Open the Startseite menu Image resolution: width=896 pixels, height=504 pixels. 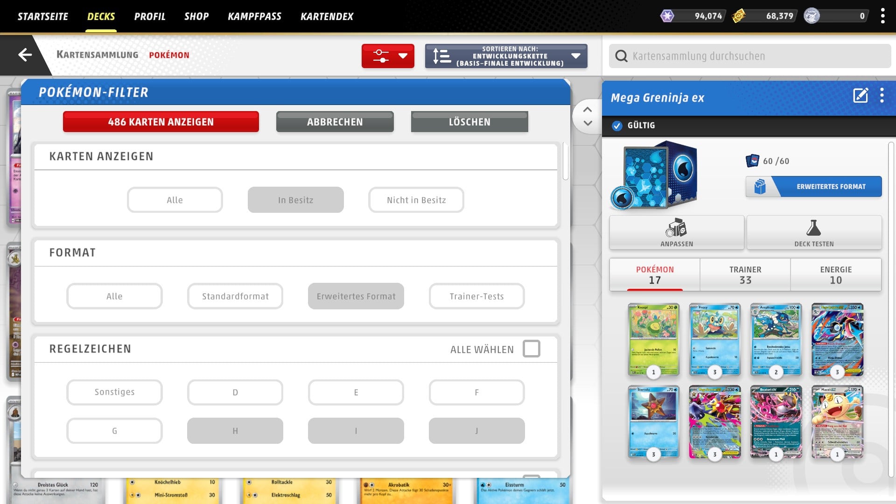pyautogui.click(x=42, y=16)
